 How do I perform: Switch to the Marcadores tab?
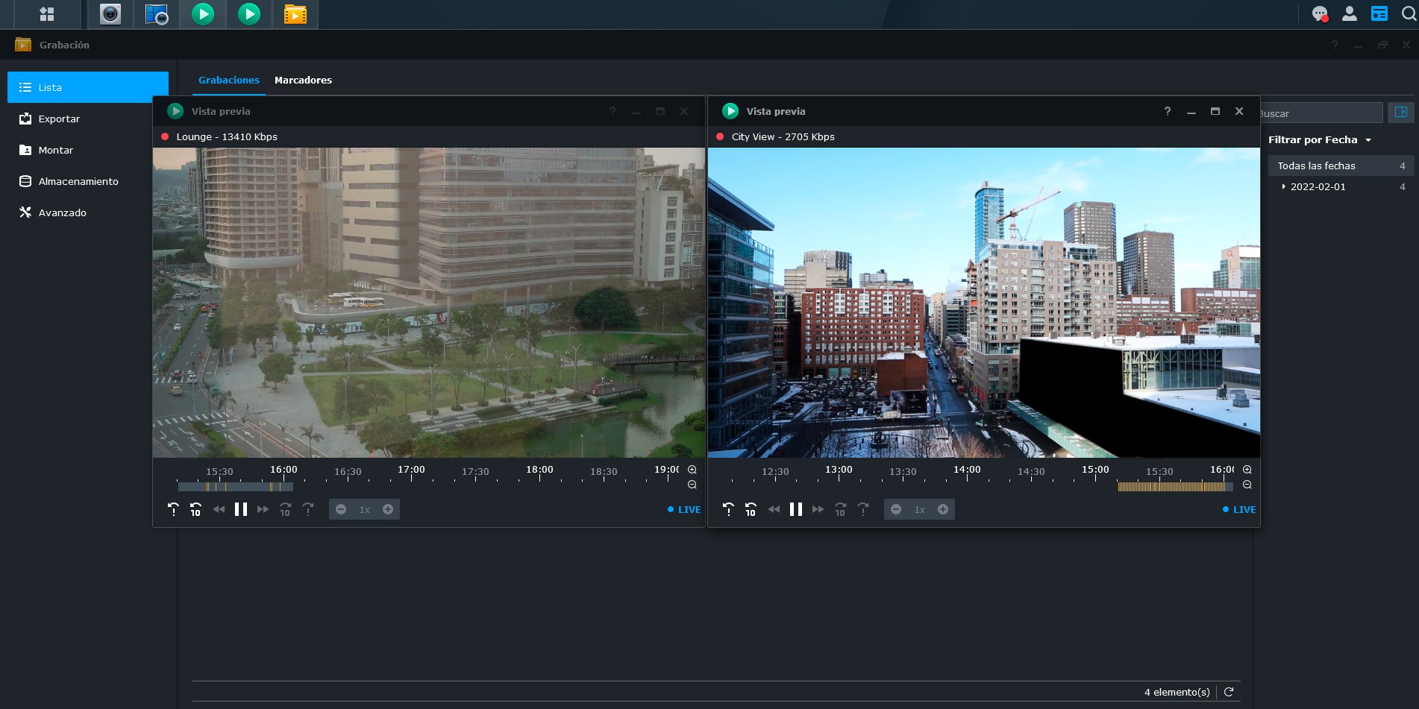point(303,80)
